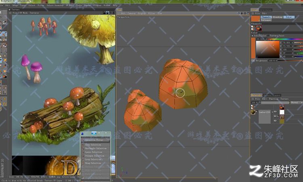Click the green channel slider
This screenshot has height=182, width=303.
pos(299,53)
